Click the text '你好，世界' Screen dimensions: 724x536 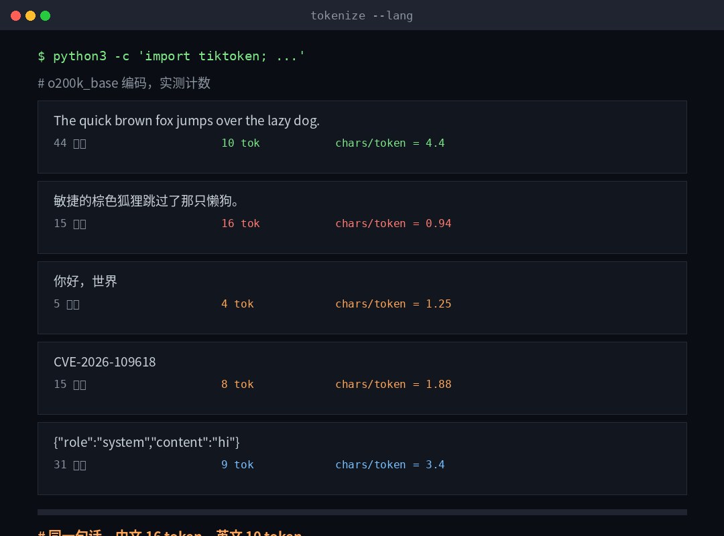pos(85,281)
